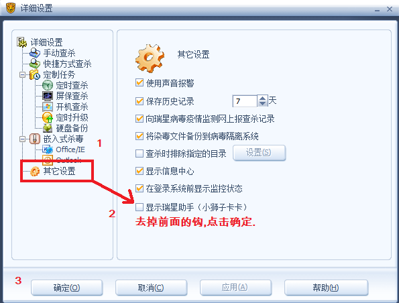Screen dimensions: 399x303
Task: Select 手动查杀 icon in settings tree
Action: coord(35,53)
